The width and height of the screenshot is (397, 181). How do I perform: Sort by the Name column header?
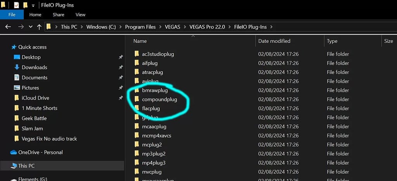point(140,41)
